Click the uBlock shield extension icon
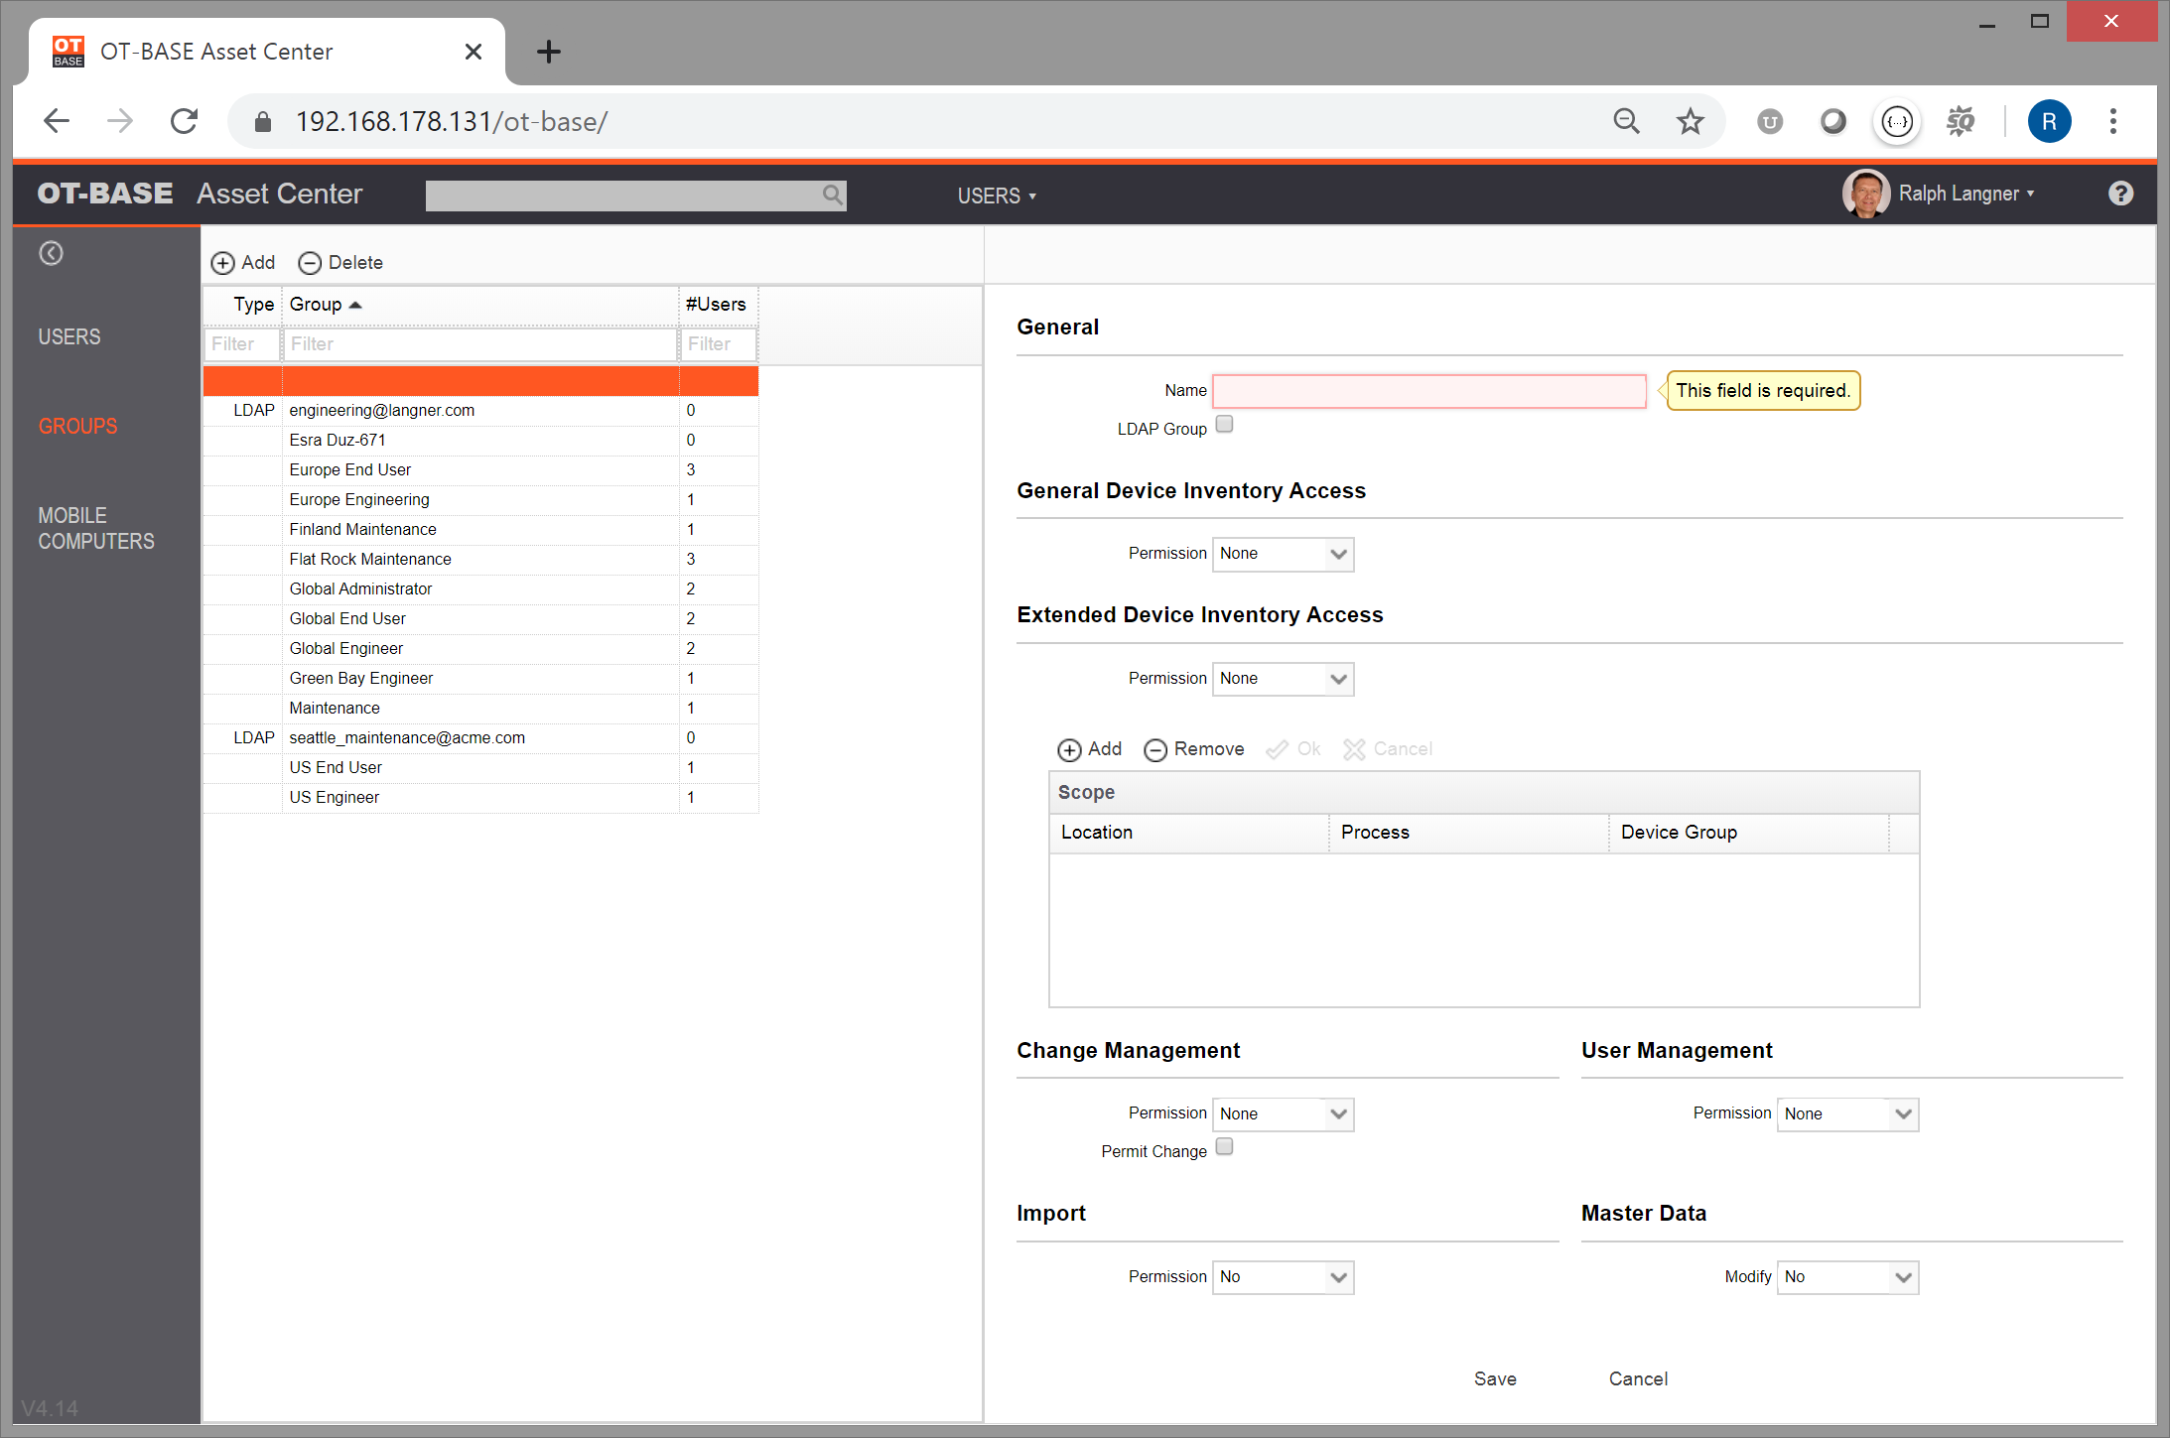Viewport: 2170px width, 1438px height. 1770,121
